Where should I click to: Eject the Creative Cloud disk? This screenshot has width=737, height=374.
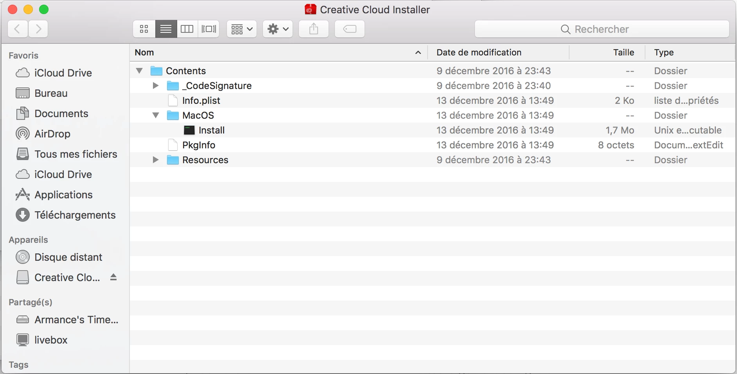pyautogui.click(x=113, y=277)
